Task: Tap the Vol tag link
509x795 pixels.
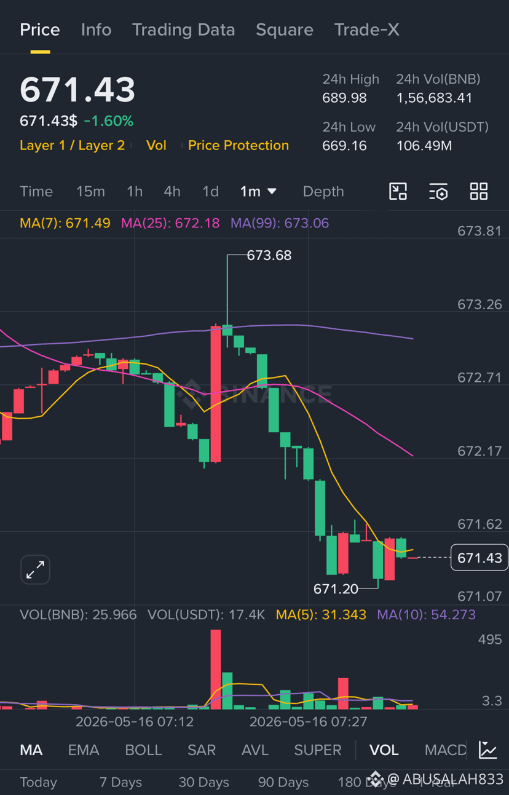Action: pos(156,145)
